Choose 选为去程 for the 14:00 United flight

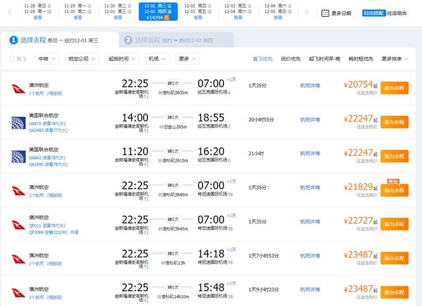(x=394, y=122)
